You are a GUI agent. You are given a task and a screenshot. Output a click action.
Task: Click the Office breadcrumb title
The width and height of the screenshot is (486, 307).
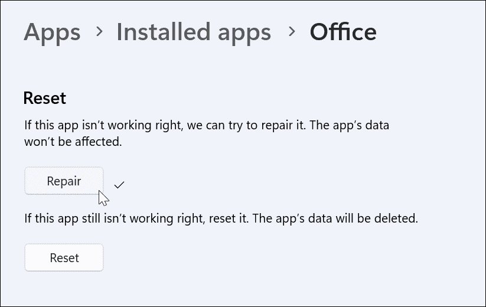point(343,32)
